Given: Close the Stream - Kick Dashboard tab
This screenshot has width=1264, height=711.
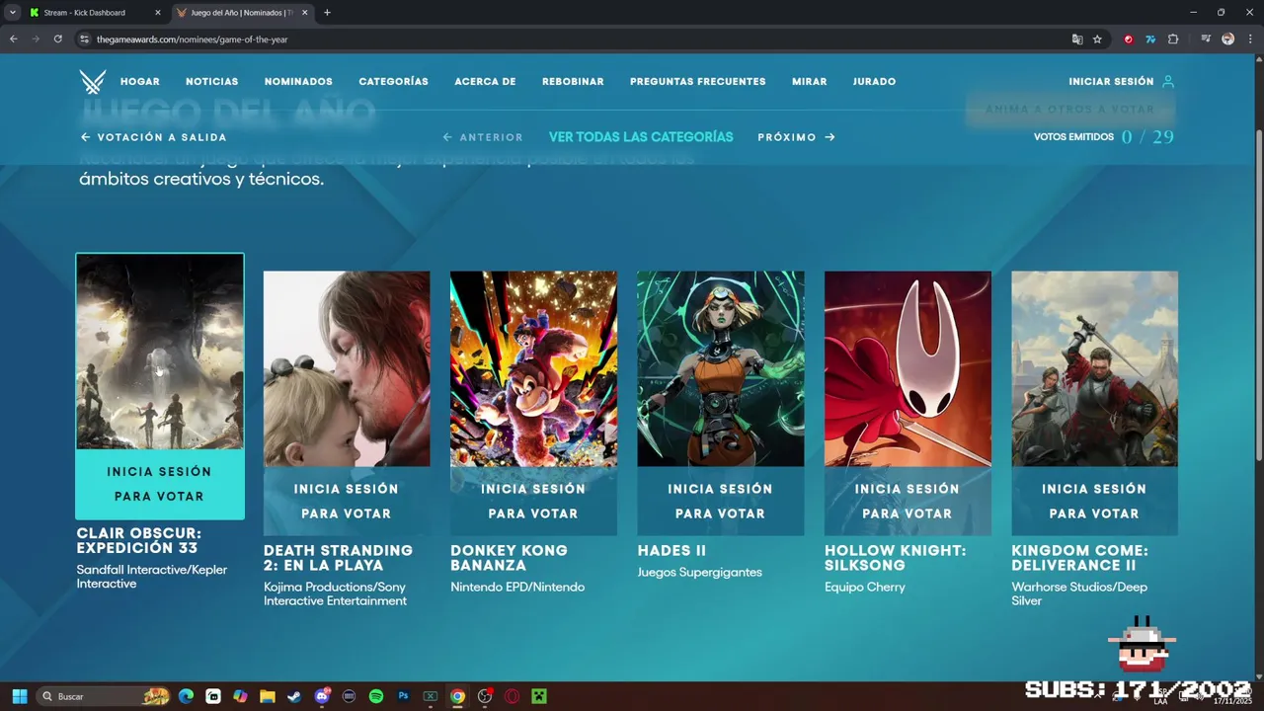Looking at the screenshot, I should tap(158, 13).
